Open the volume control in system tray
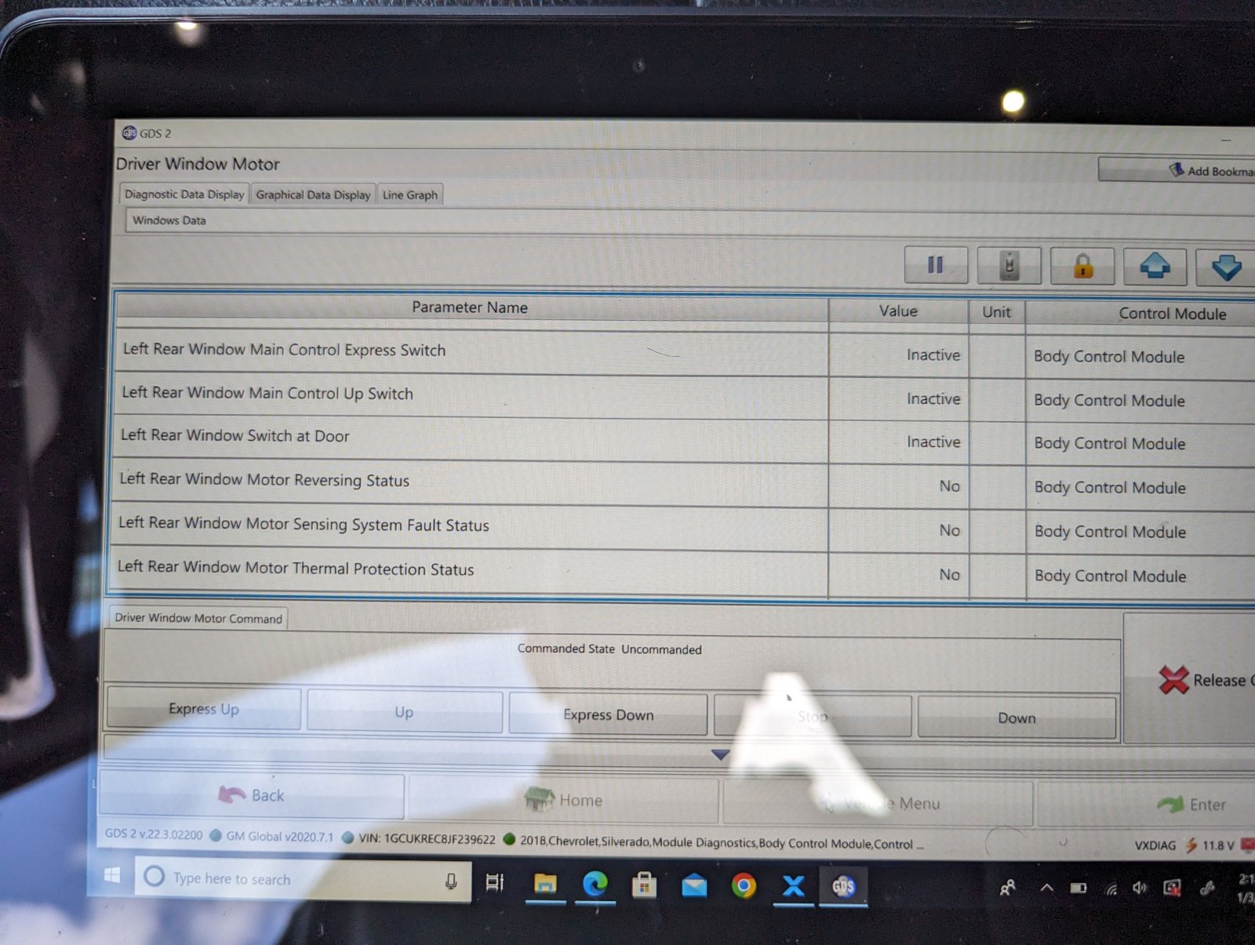This screenshot has height=945, width=1255. tap(1140, 888)
